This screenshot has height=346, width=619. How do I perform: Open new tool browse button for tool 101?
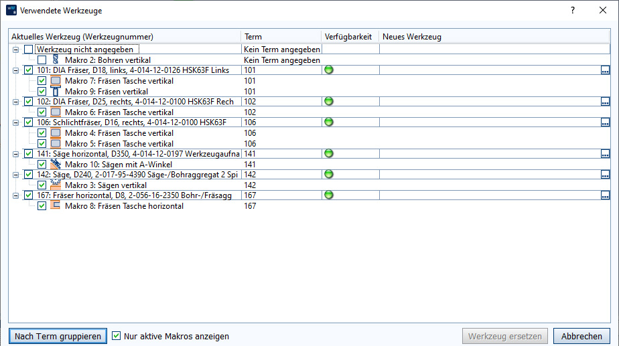[605, 70]
